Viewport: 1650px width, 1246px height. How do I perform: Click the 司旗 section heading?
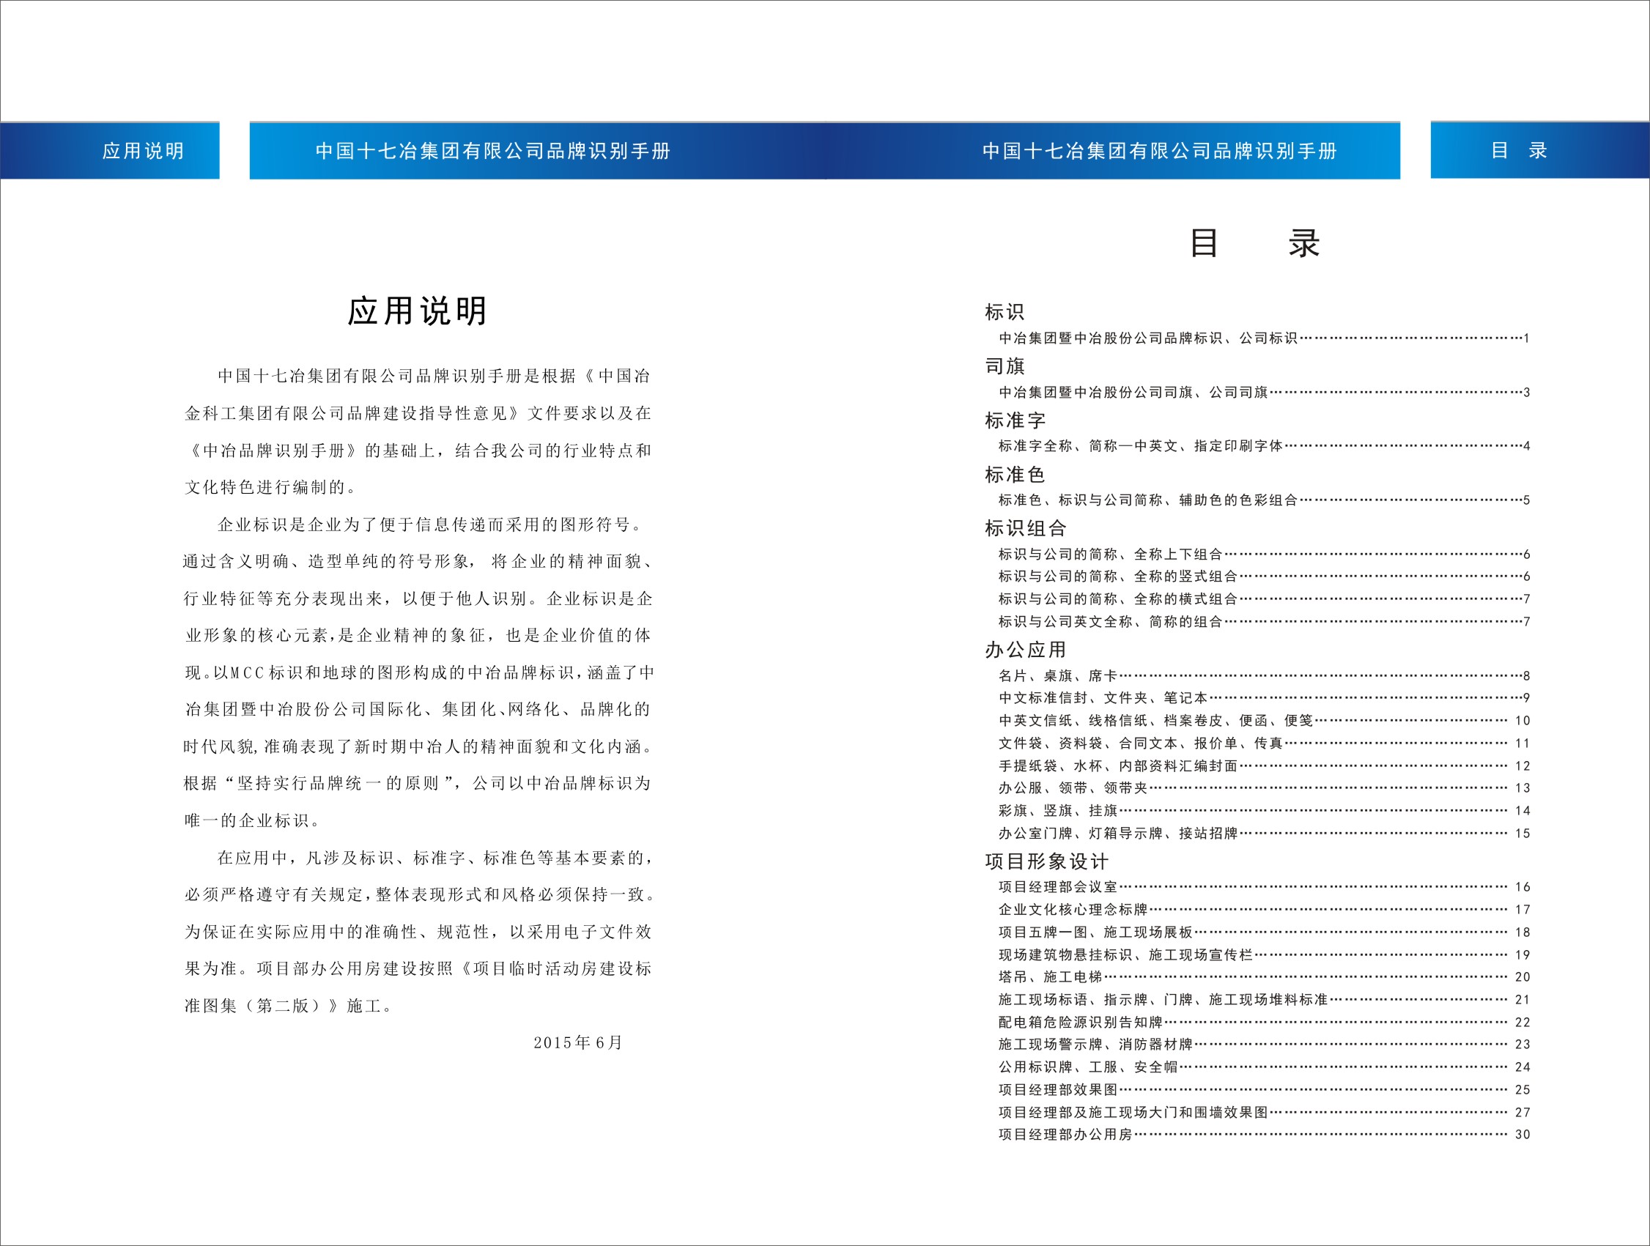pos(1005,366)
